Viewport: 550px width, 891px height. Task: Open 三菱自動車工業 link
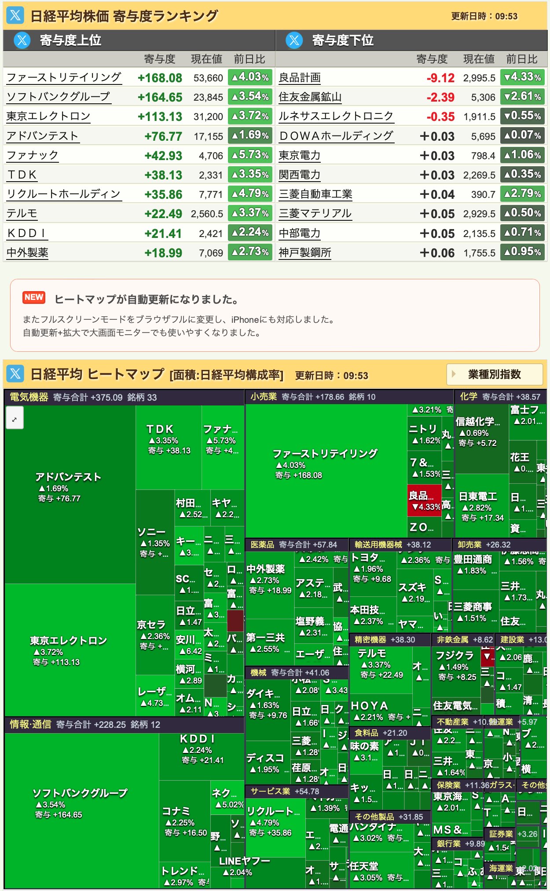click(315, 194)
